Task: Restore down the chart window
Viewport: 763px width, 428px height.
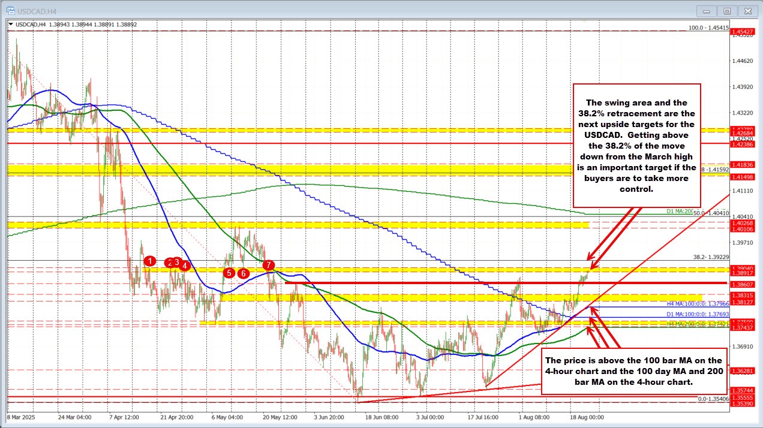Action: pos(727,11)
